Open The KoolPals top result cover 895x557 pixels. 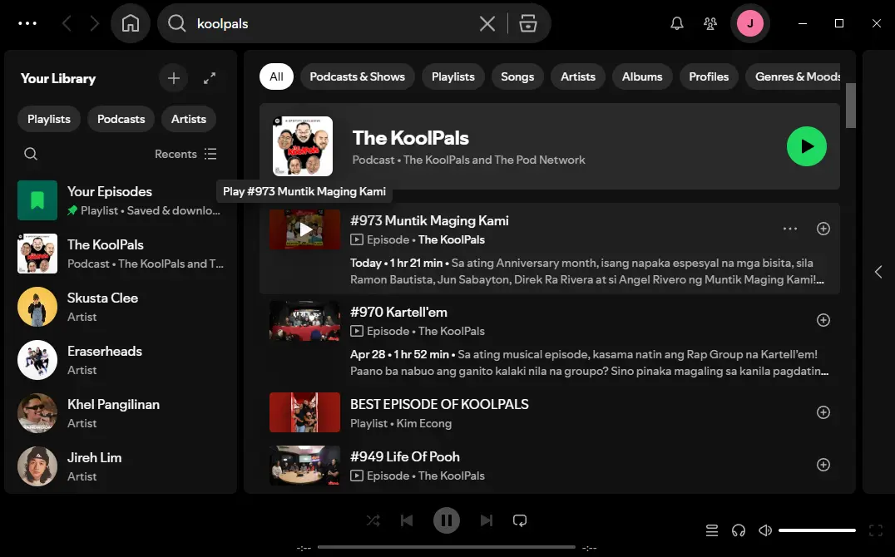(303, 146)
